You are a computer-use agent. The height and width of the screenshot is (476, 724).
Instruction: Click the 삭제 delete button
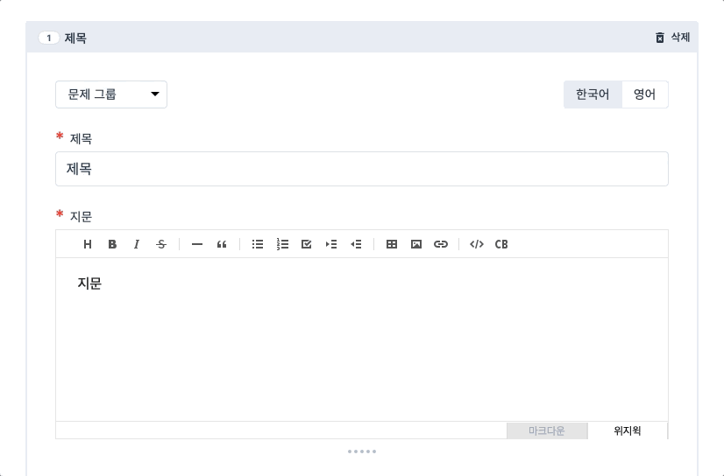[673, 38]
